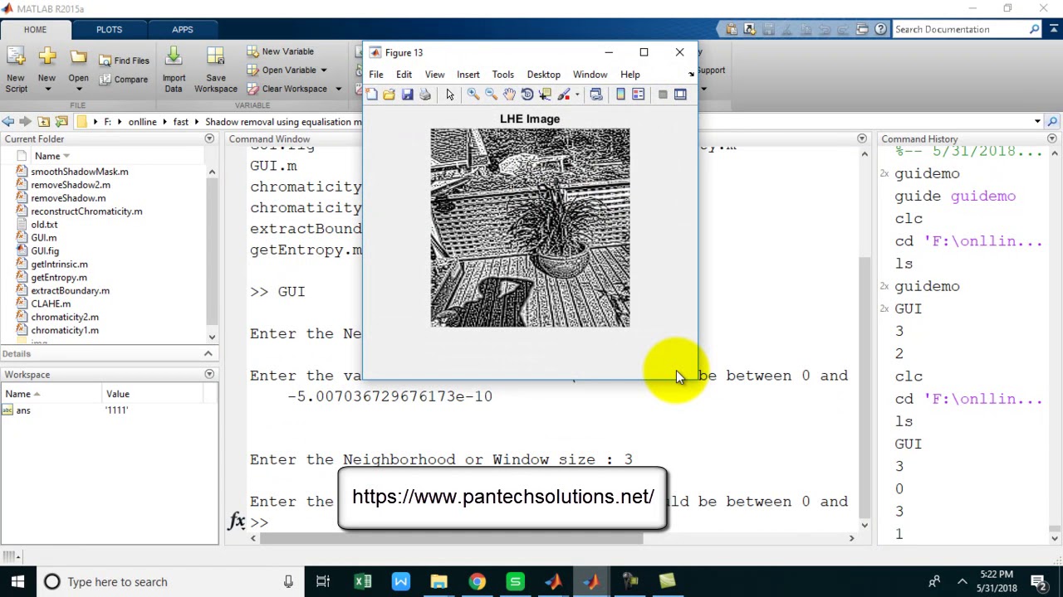Image resolution: width=1063 pixels, height=597 pixels.
Task: Click the Compare button in the ribbon
Action: click(x=124, y=80)
